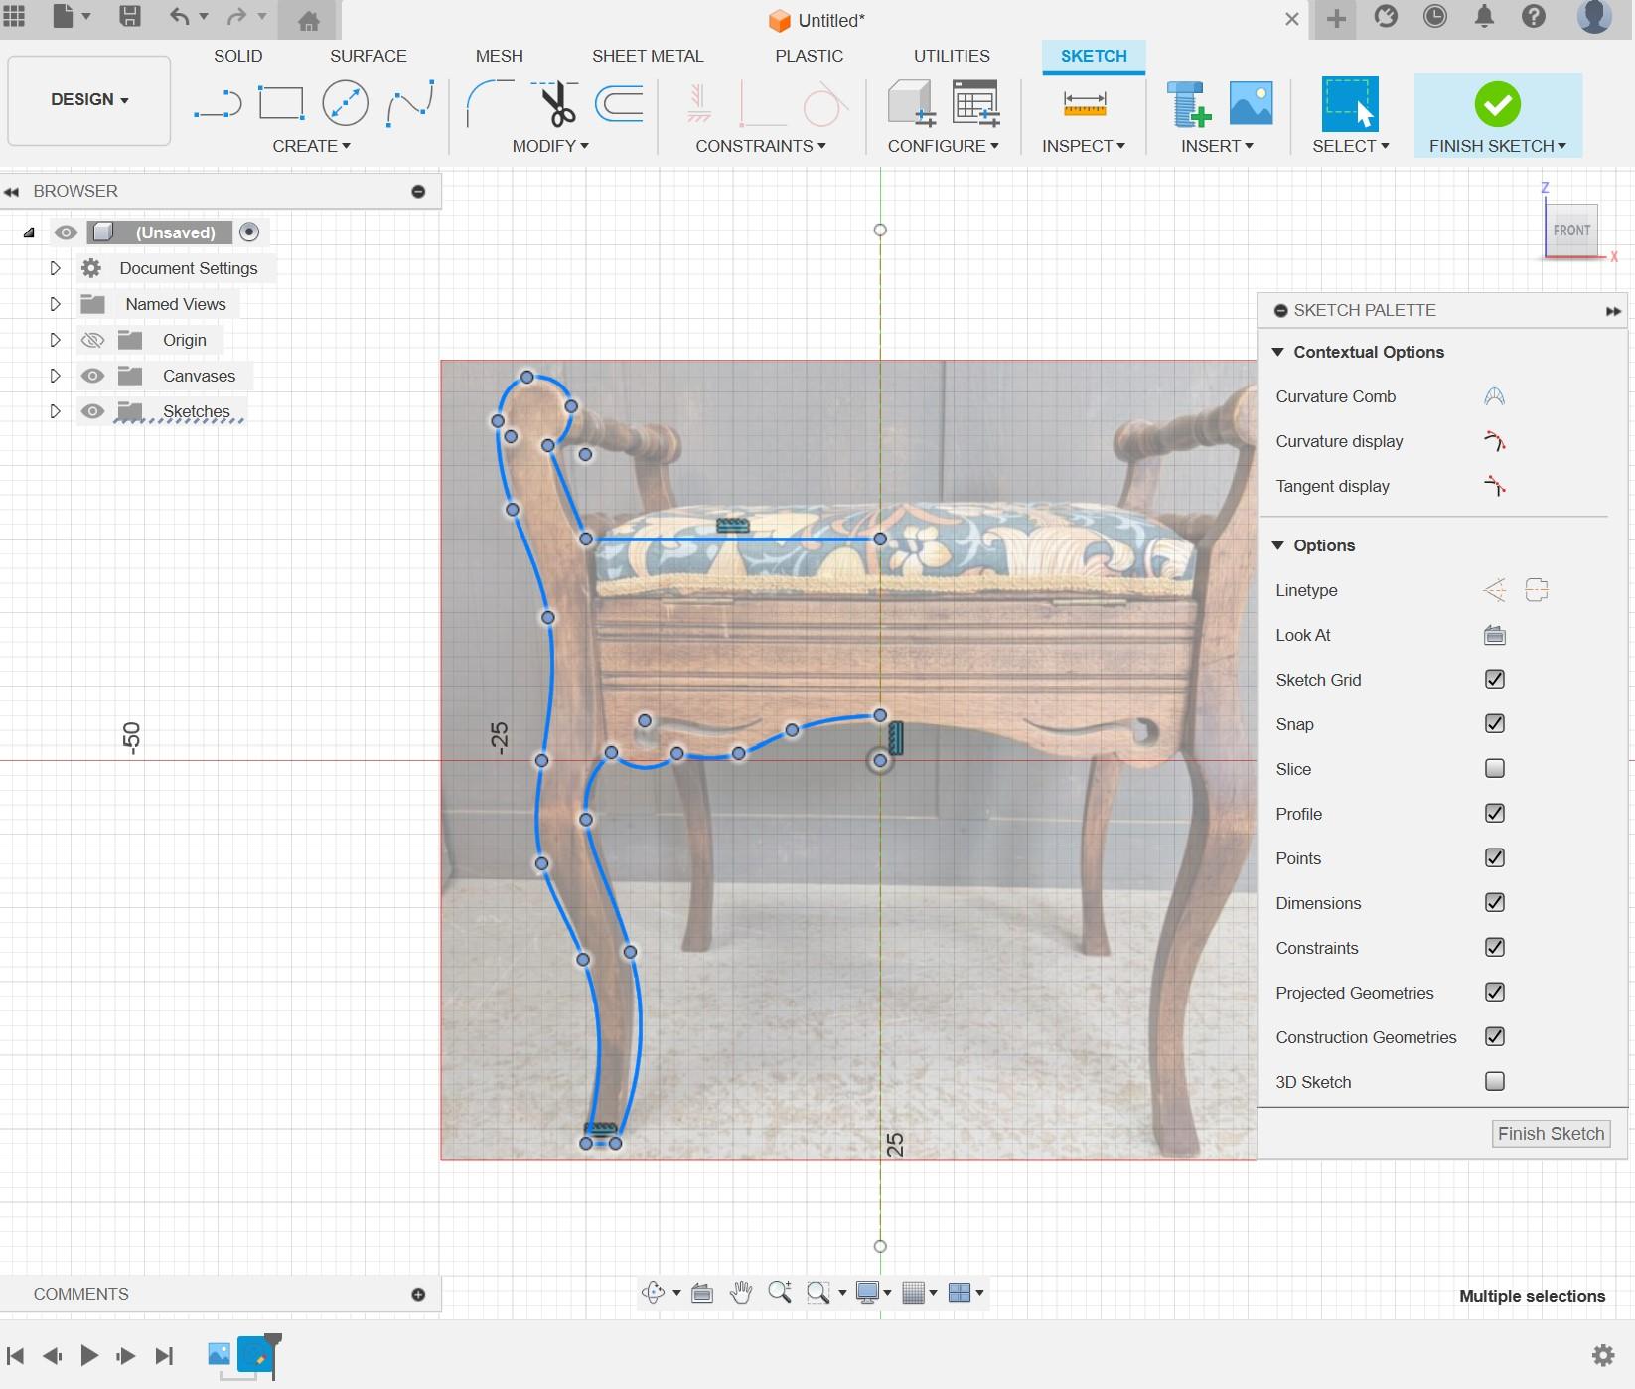Click Finish Sketch button in palette

point(1551,1134)
